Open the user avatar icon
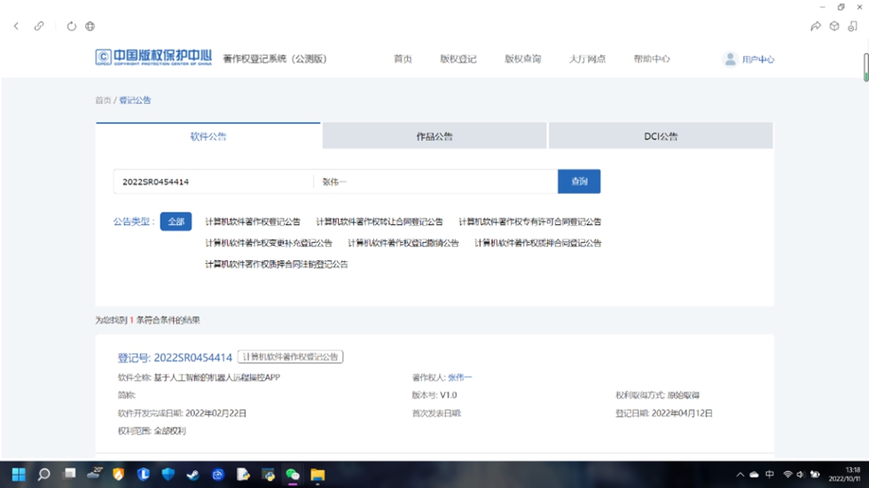 (x=730, y=59)
